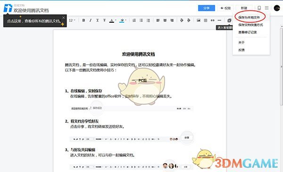Insert a hyperlink
The width and height of the screenshot is (283, 172).
click(212, 20)
